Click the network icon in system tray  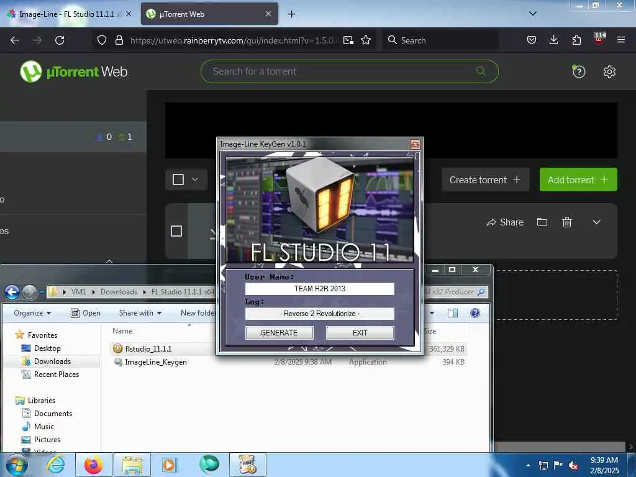pos(543,465)
